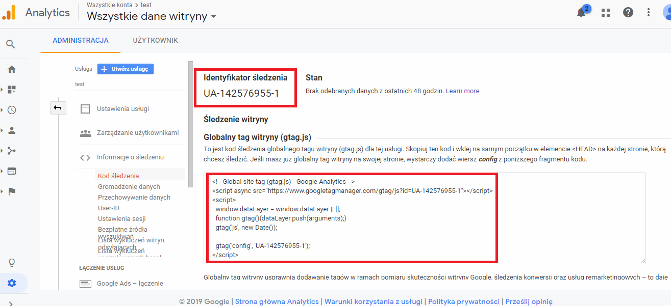Open the three-dot more options menu

649,12
